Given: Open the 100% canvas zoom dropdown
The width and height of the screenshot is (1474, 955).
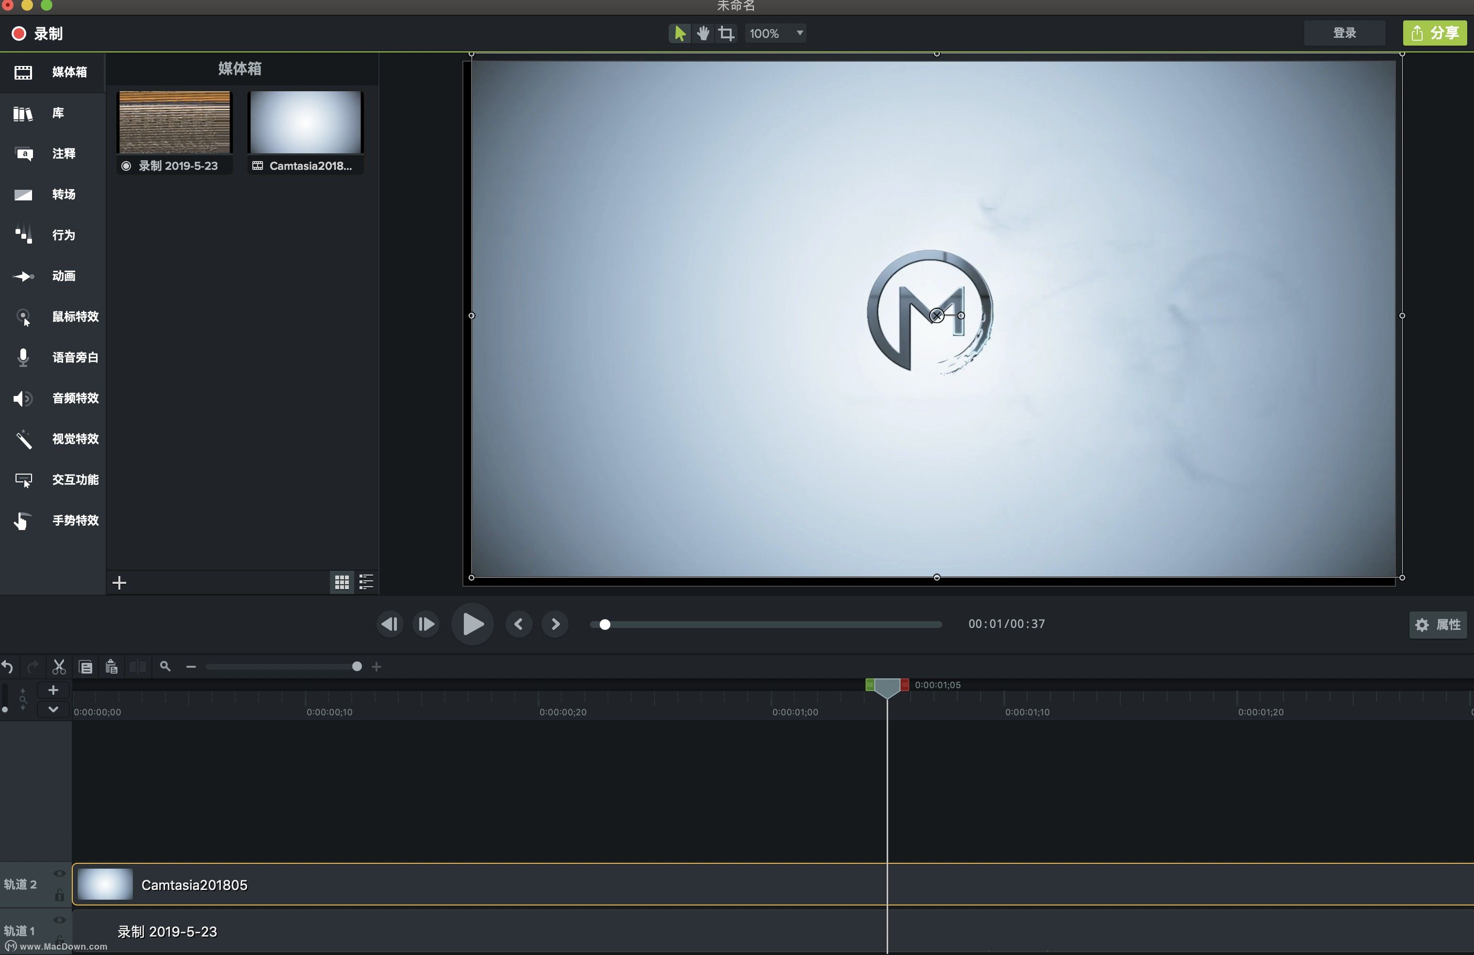Looking at the screenshot, I should click(x=776, y=33).
